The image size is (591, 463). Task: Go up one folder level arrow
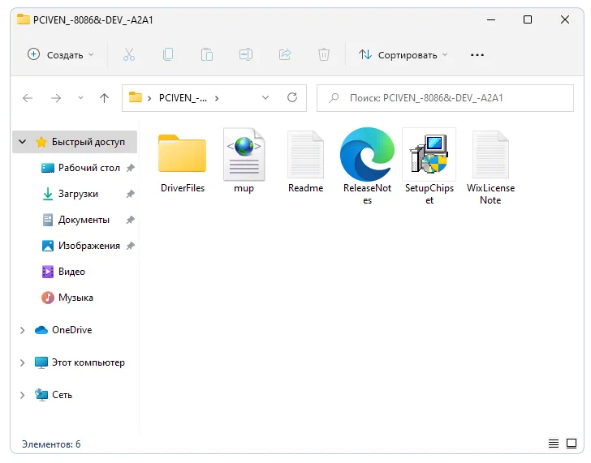click(x=105, y=98)
